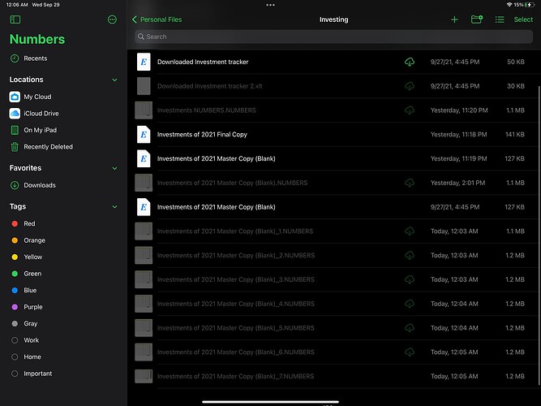541x406 pixels.
Task: Download Investments NUMBERS.NUMBERS cloud icon
Action: point(410,110)
